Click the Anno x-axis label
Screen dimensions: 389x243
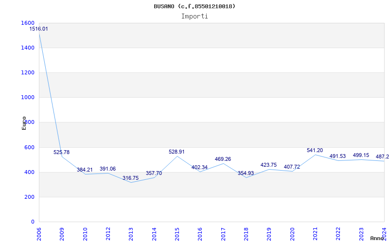377,238
